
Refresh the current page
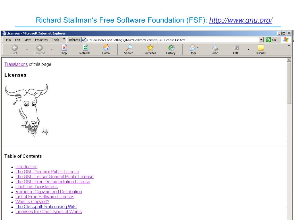pyautogui.click(x=85, y=50)
